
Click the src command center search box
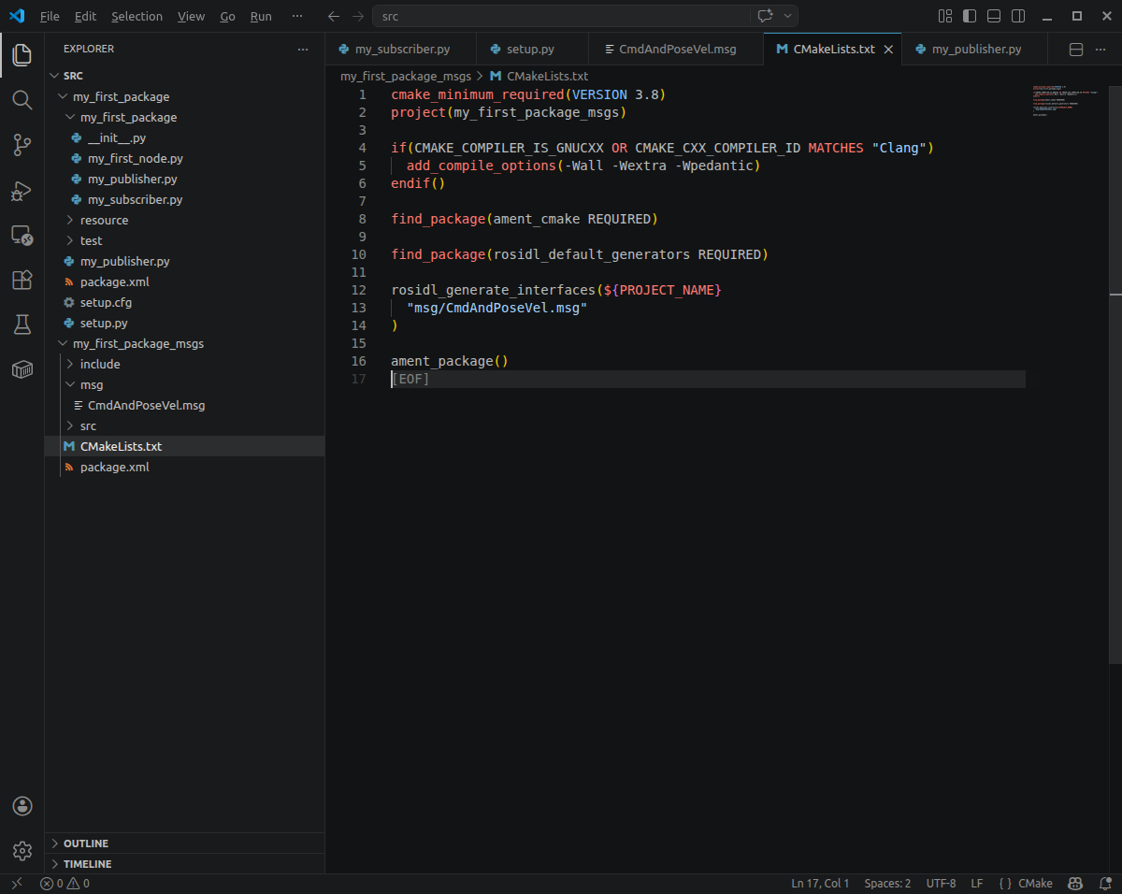[x=561, y=16]
